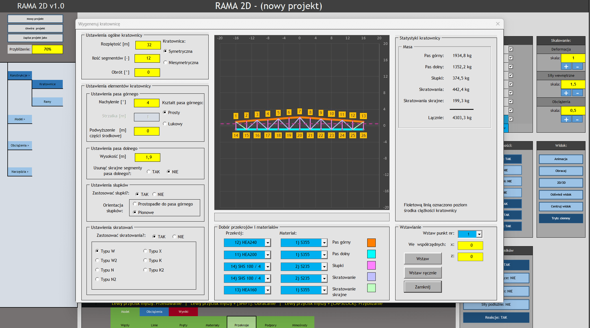
Task: Select Typu X bracing type
Action: click(145, 251)
